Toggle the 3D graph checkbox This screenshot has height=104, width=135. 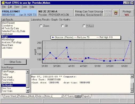click(x=63, y=26)
